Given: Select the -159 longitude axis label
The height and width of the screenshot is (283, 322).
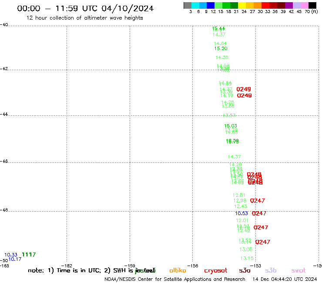Looking at the screenshot, I should (x=130, y=266).
